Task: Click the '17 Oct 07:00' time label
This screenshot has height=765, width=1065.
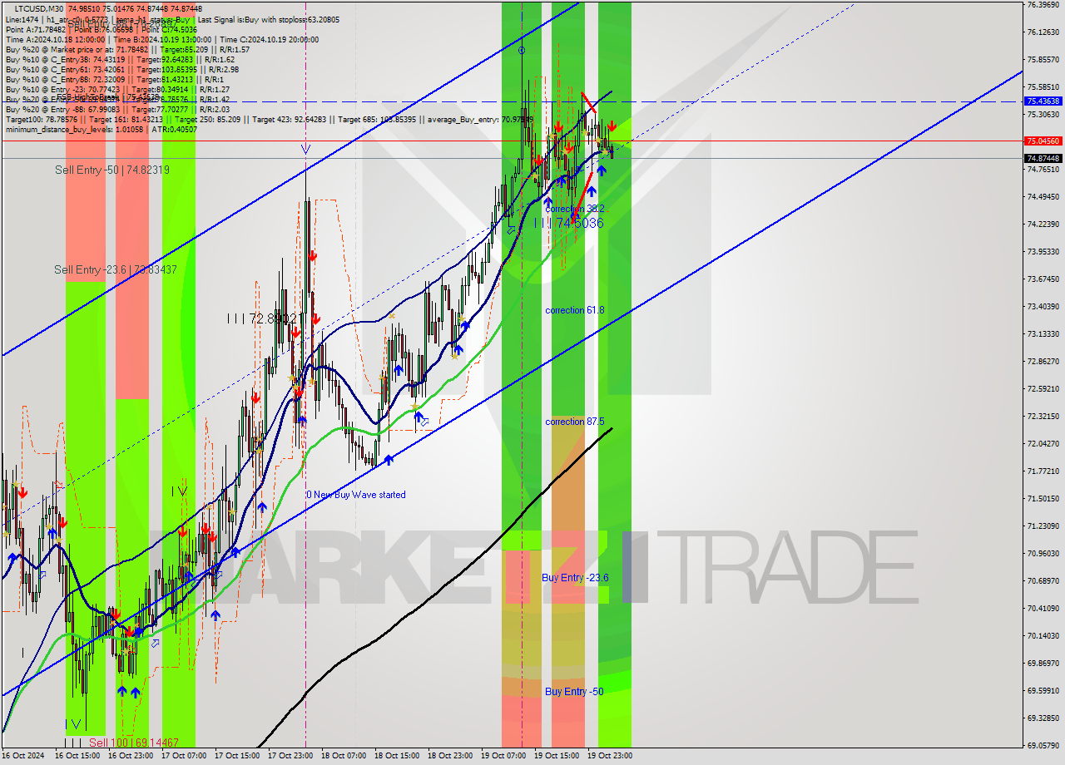Action: coord(184,756)
